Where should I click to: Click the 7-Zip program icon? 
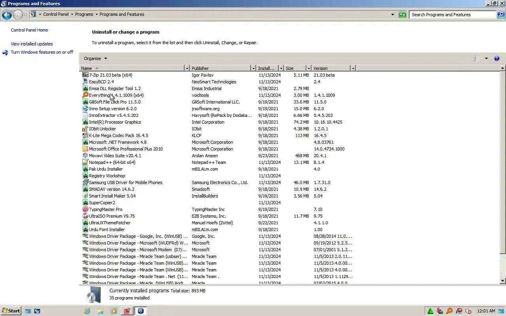coord(85,75)
